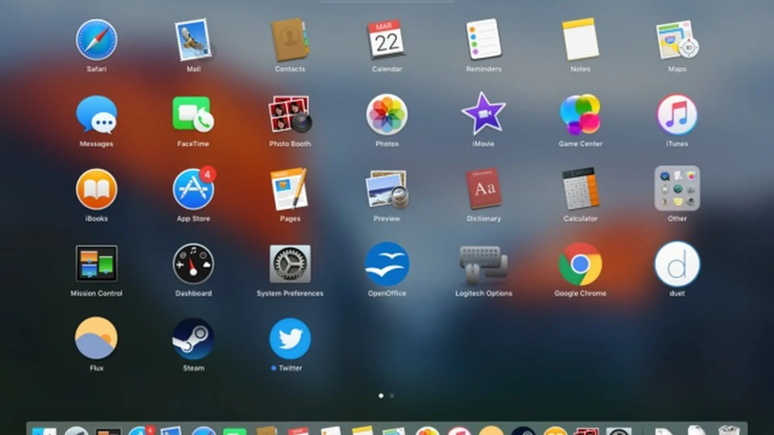The height and width of the screenshot is (435, 774).
Task: Open the Calculator app
Action: [580, 189]
